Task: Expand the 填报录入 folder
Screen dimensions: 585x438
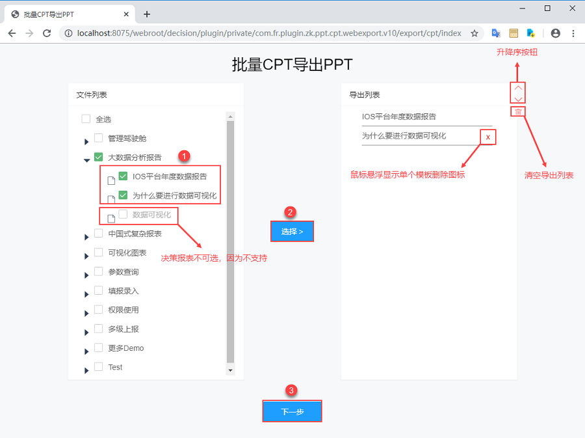Action: [x=86, y=294]
